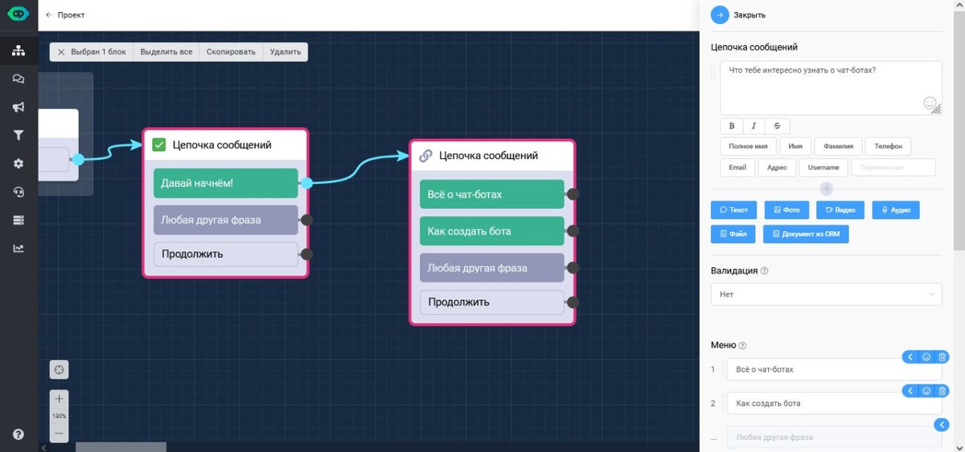Expand the Валидация dropdown

[826, 295]
